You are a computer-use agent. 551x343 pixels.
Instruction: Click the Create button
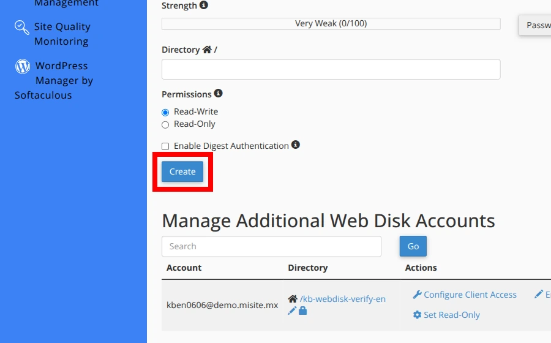[182, 171]
